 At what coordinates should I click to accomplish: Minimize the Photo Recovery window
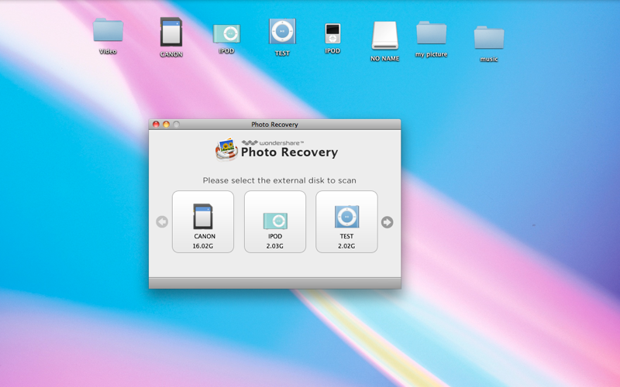click(166, 125)
